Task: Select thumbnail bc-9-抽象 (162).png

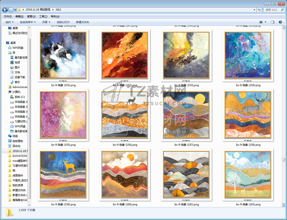Action: pos(248,175)
